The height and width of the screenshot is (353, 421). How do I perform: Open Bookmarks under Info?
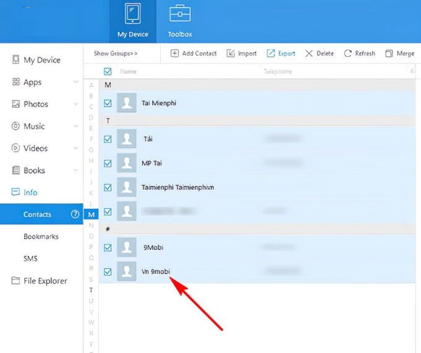41,237
